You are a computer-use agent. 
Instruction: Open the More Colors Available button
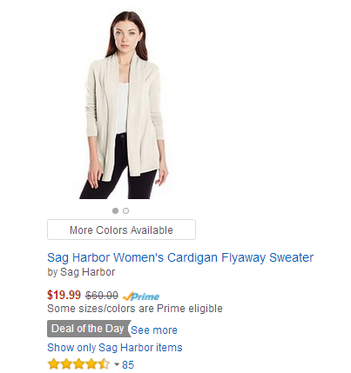click(121, 230)
